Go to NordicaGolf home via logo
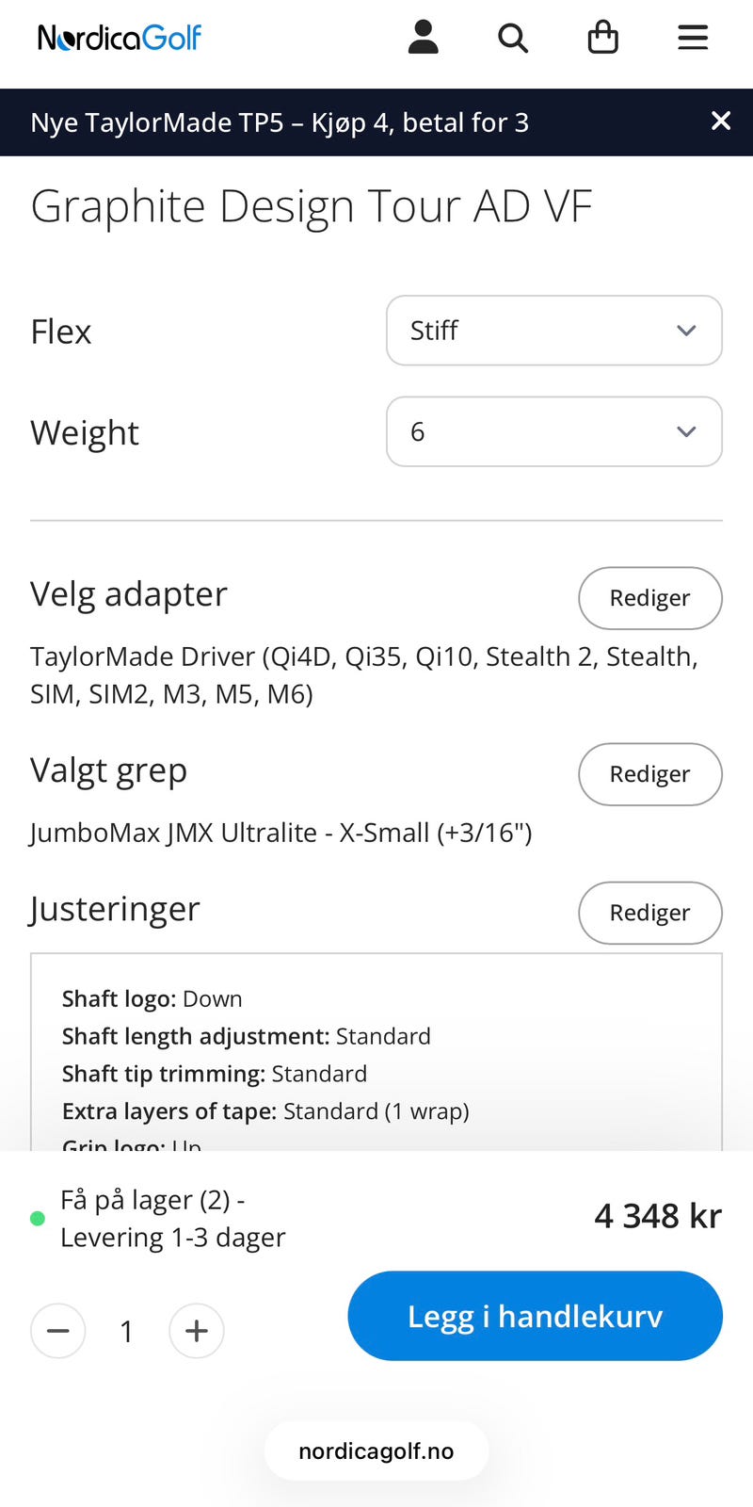 [120, 38]
